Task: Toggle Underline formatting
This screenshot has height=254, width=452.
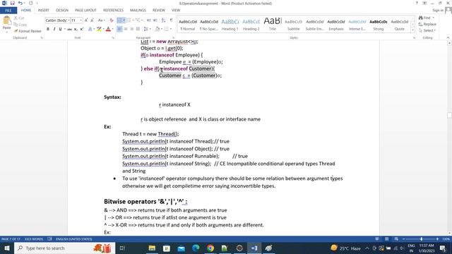Action: click(60, 29)
